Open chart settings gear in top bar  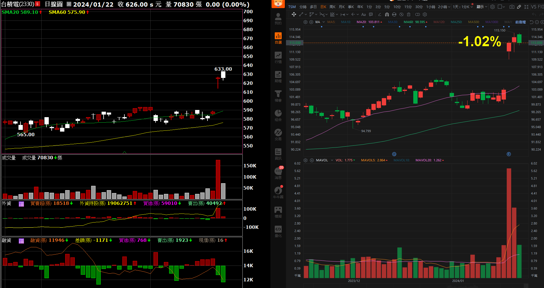tap(493, 7)
